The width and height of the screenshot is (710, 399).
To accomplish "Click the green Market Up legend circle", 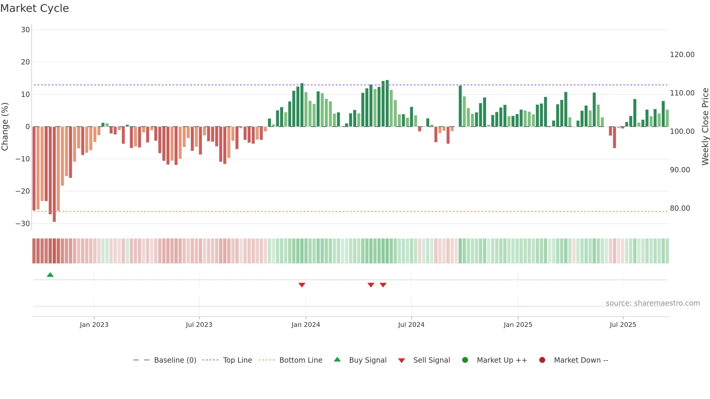I will coord(465,360).
